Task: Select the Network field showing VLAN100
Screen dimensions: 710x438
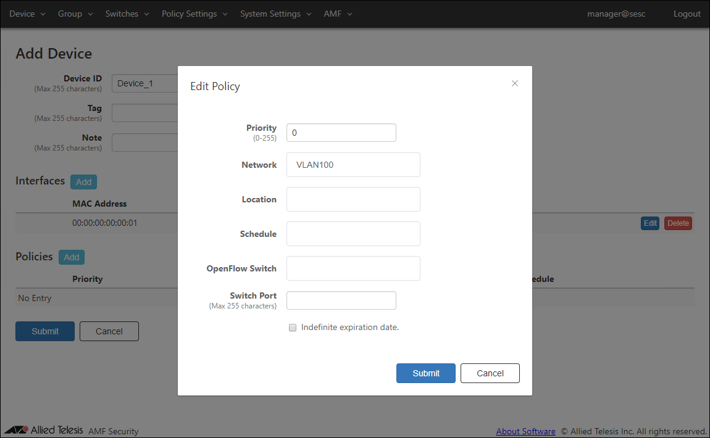Action: (x=353, y=165)
